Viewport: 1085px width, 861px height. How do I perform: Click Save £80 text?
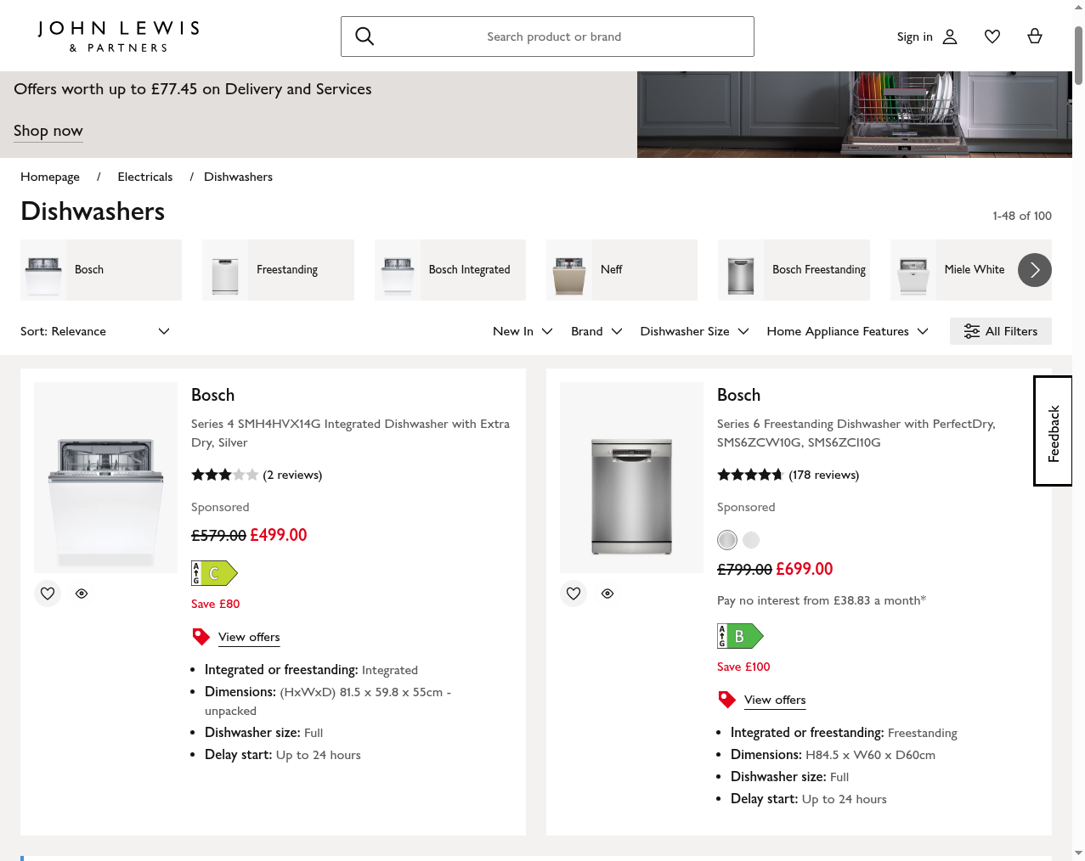[216, 604]
